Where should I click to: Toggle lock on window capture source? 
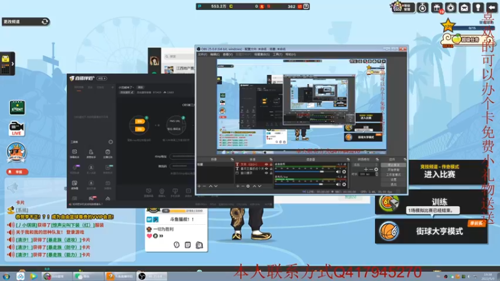(271, 173)
